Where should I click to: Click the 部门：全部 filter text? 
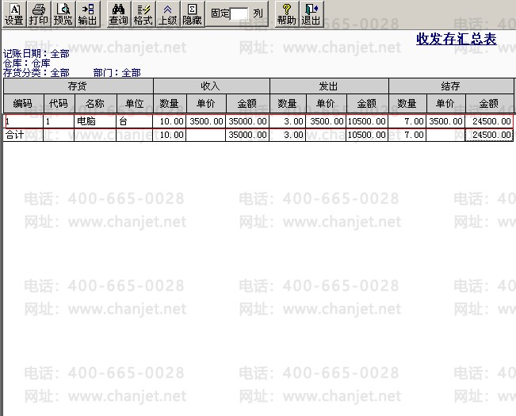pos(117,72)
